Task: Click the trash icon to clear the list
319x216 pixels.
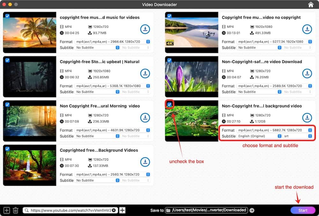Action: coord(16,210)
